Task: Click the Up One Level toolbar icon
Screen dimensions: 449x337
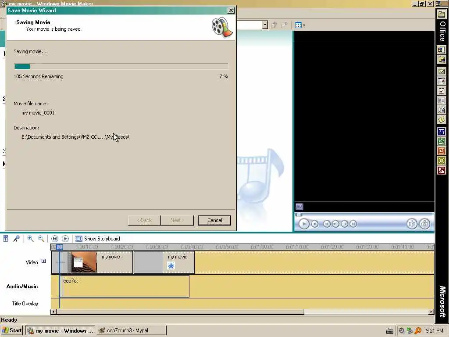Action: pos(274,25)
